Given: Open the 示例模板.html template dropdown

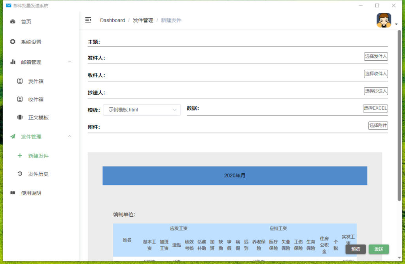Looking at the screenshot, I should [142, 110].
